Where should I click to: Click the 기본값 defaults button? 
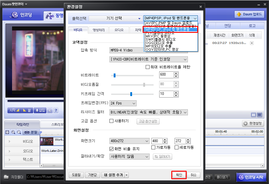click(x=93, y=175)
